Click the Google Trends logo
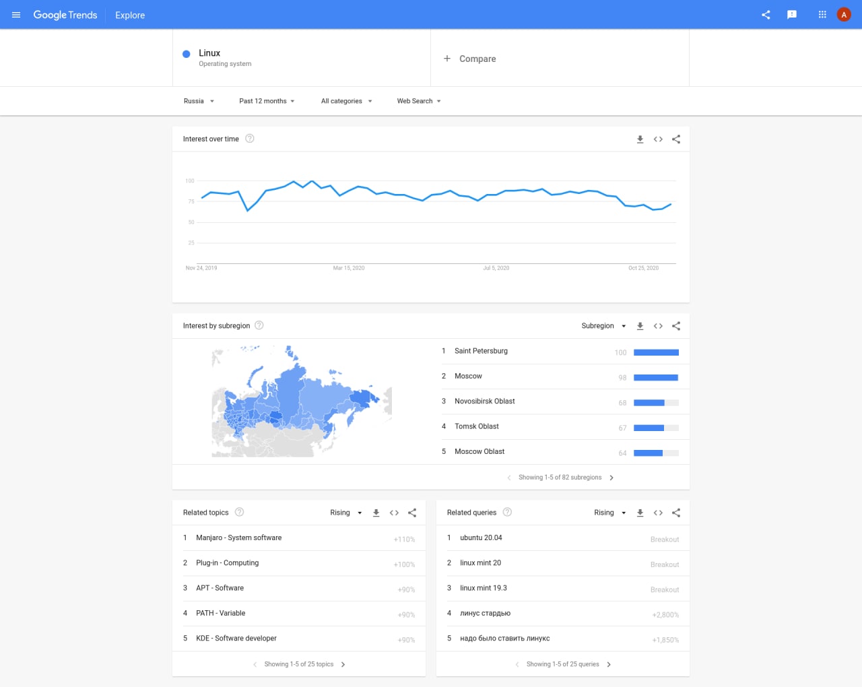The image size is (862, 687). coord(65,15)
